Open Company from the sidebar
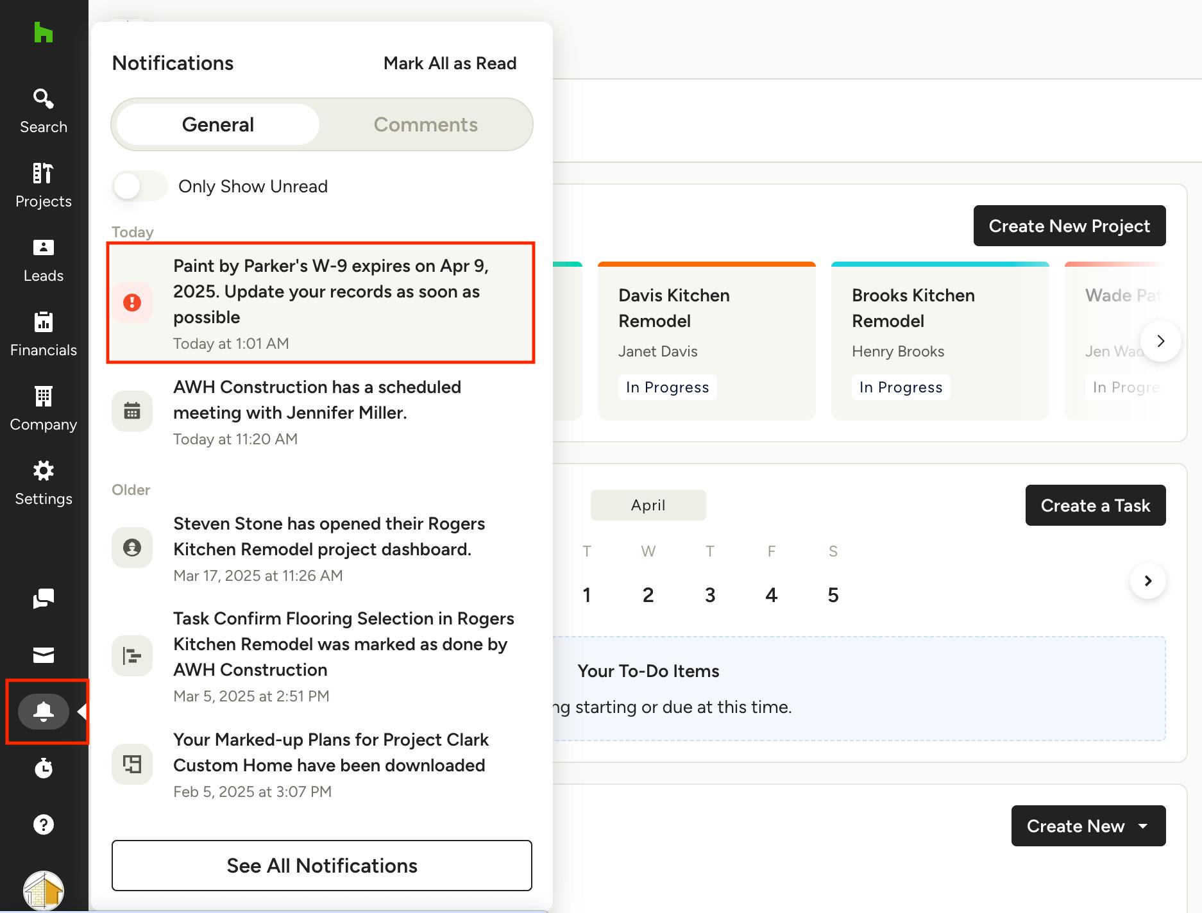This screenshot has width=1202, height=913. click(x=44, y=408)
